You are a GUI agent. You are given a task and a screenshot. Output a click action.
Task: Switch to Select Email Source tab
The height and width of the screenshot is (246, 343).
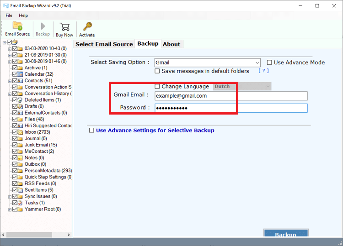104,44
